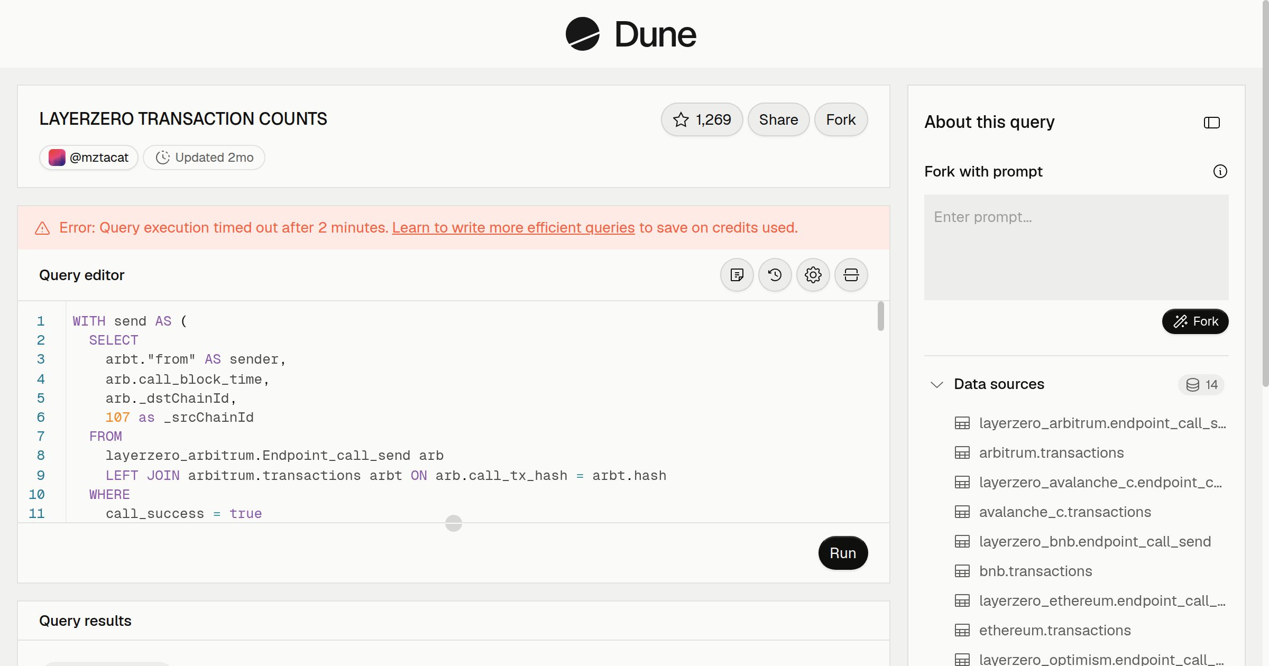Viewport: 1269px width, 666px height.
Task: Click the code editor scrollbar thumb
Action: pyautogui.click(x=880, y=316)
